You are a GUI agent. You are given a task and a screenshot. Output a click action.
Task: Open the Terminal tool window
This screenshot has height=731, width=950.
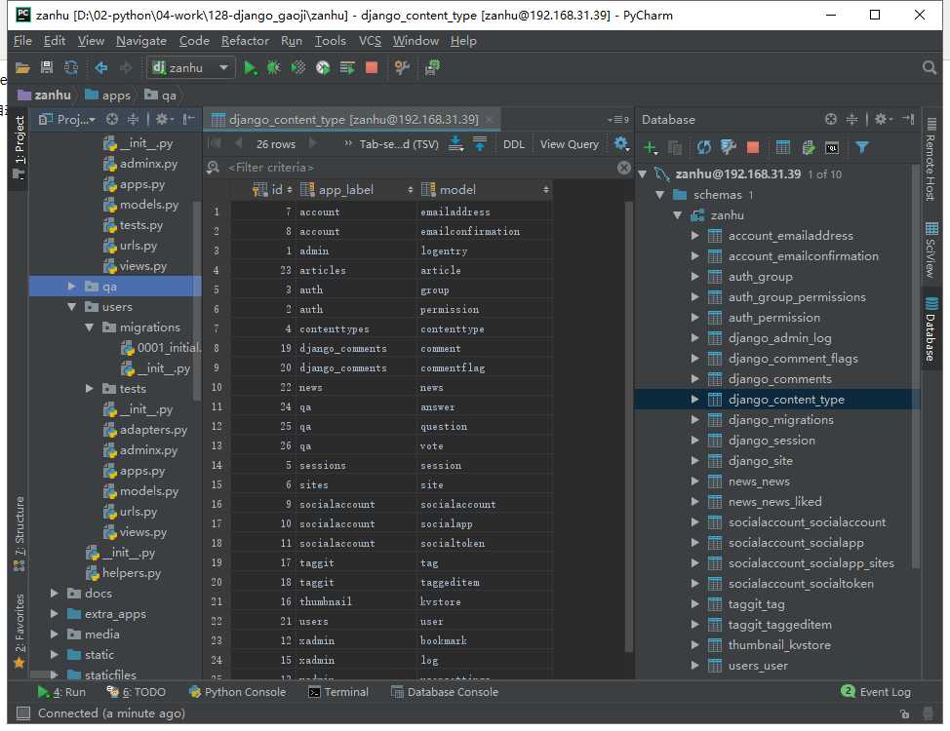coord(338,692)
